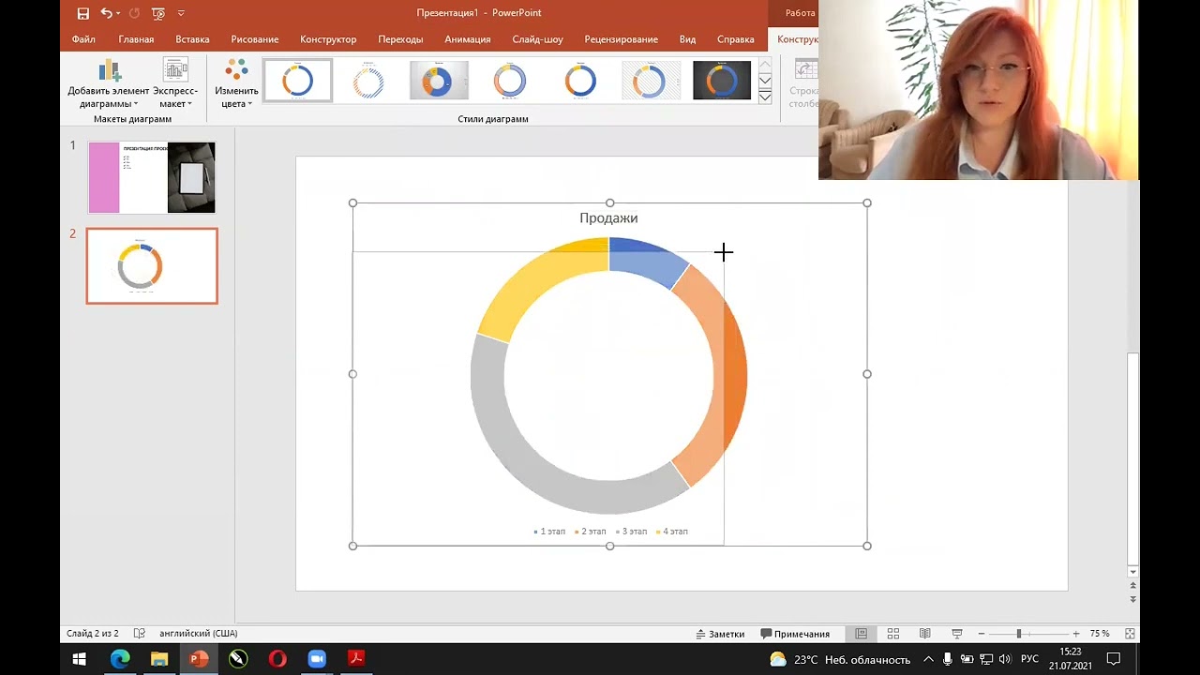Click the zoom slider handle
Screen dimensions: 1200x675
(x=1019, y=634)
